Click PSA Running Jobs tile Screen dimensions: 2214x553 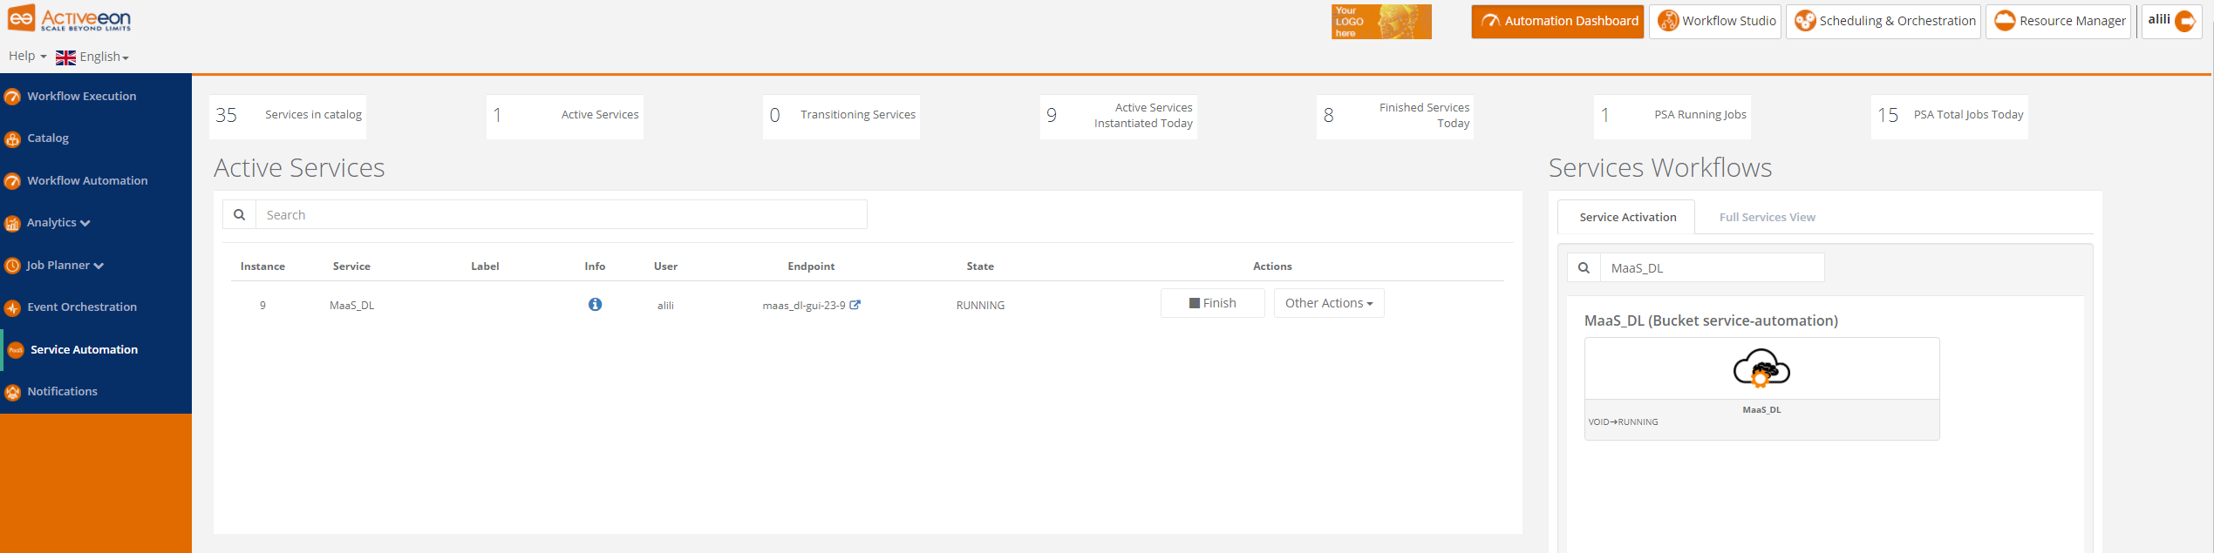click(1672, 116)
